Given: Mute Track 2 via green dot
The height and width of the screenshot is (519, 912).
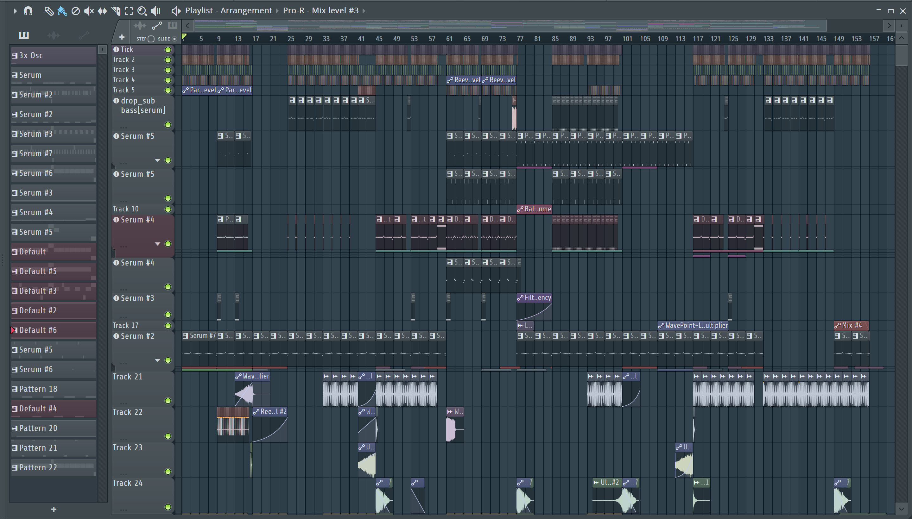Looking at the screenshot, I should click(x=168, y=60).
